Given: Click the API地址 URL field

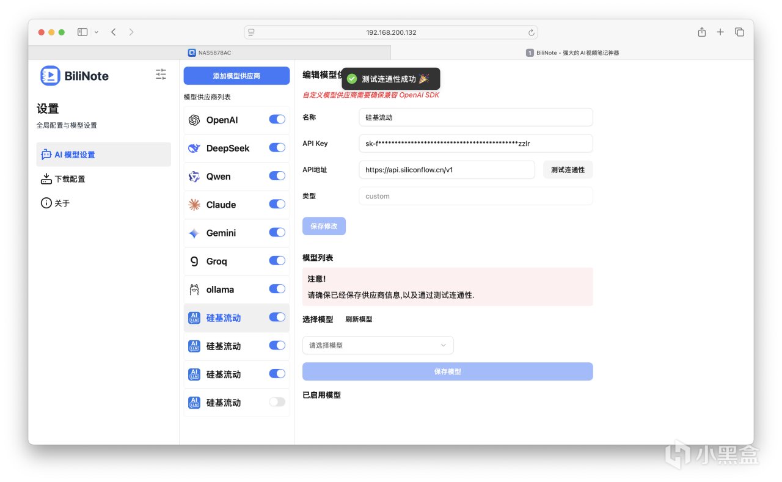Looking at the screenshot, I should [x=447, y=170].
